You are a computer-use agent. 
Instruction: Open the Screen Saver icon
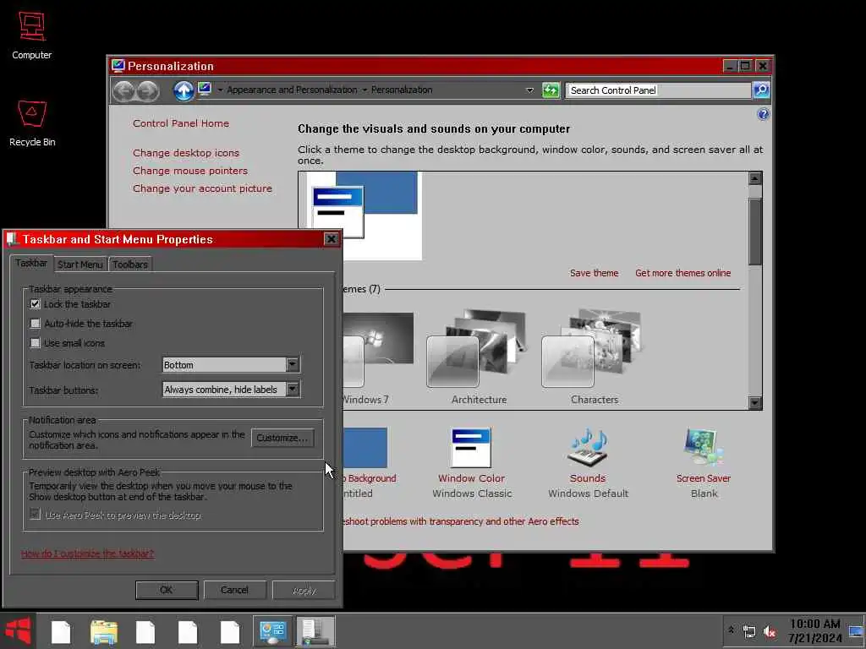(703, 462)
